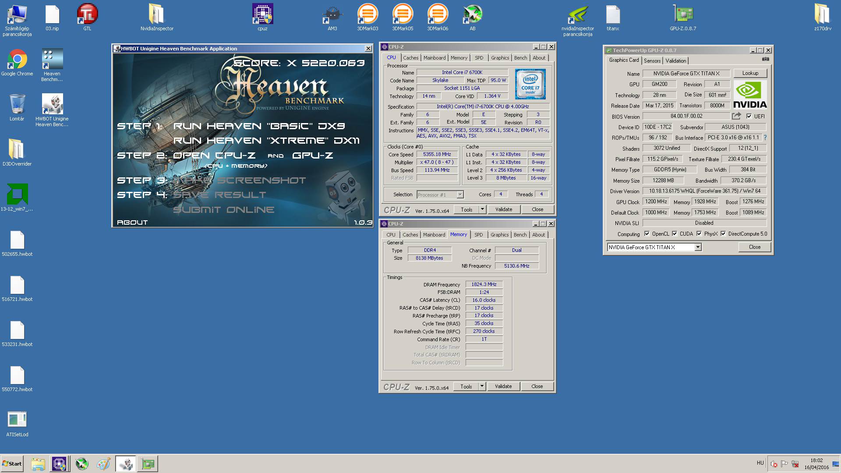The height and width of the screenshot is (473, 841).
Task: Open the AB desktop shortcut
Action: coord(473,18)
